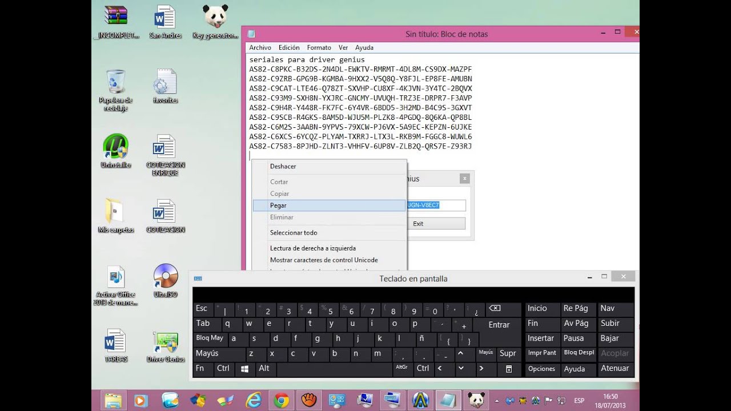Open the Key generator panda icon
This screenshot has height=411, width=731.
(215, 18)
